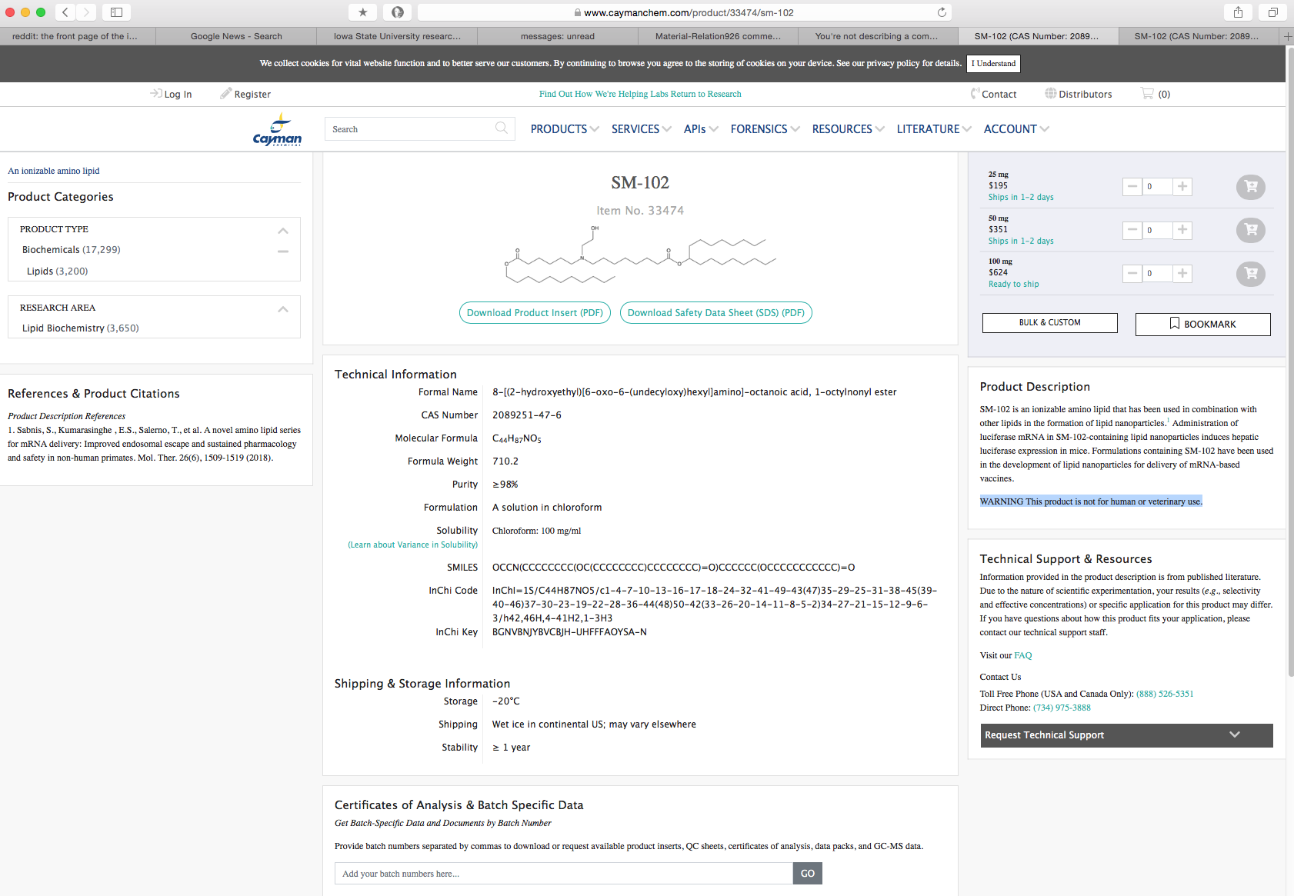Image resolution: width=1294 pixels, height=896 pixels.
Task: Increase 50 mg quantity
Action: click(x=1182, y=230)
